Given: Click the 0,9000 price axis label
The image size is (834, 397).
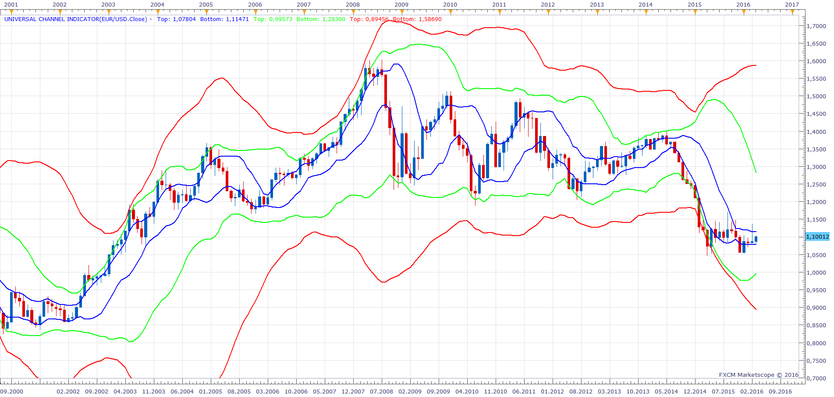Looking at the screenshot, I should (816, 308).
